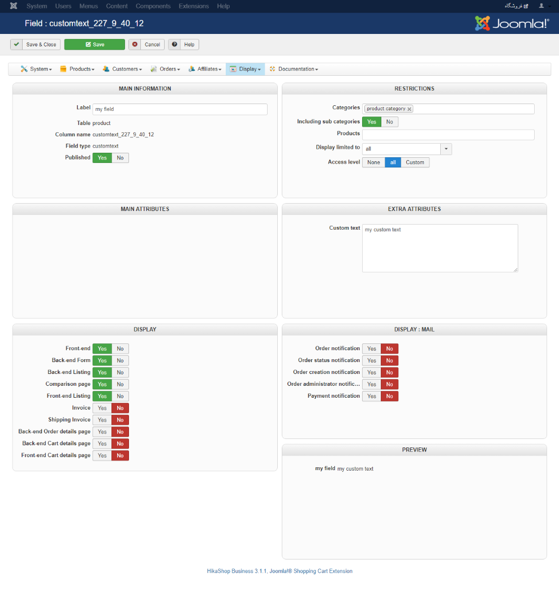Image resolution: width=559 pixels, height=611 pixels.
Task: Enable Order creation notification with Yes
Action: click(x=372, y=372)
